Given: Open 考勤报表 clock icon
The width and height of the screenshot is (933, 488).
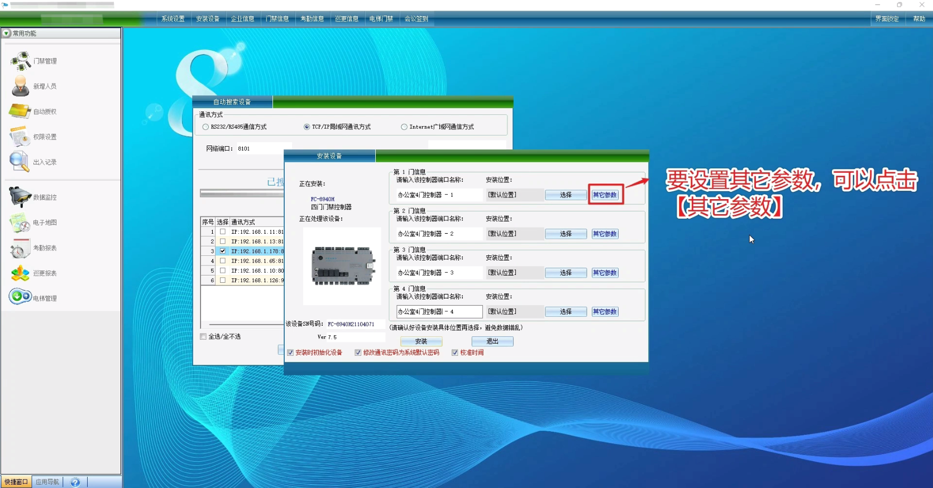Looking at the screenshot, I should tap(20, 248).
